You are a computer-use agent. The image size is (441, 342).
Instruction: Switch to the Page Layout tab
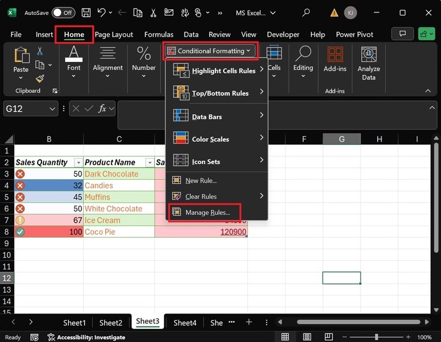pos(115,35)
